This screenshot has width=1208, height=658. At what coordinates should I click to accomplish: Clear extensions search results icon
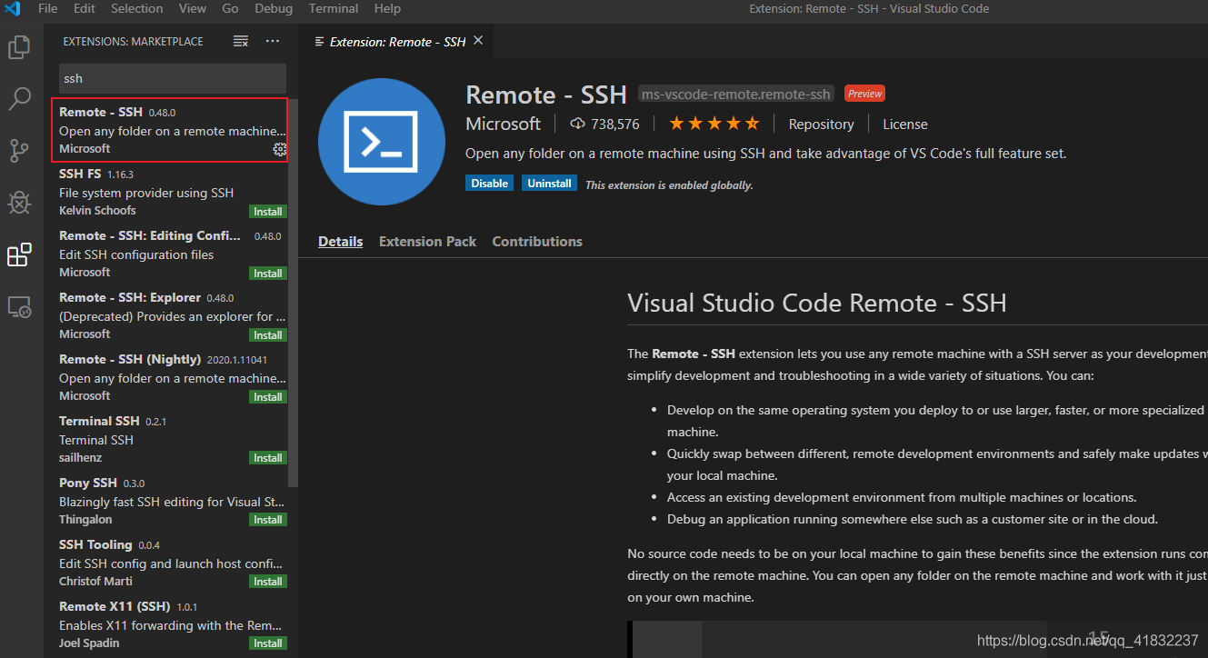coord(241,41)
